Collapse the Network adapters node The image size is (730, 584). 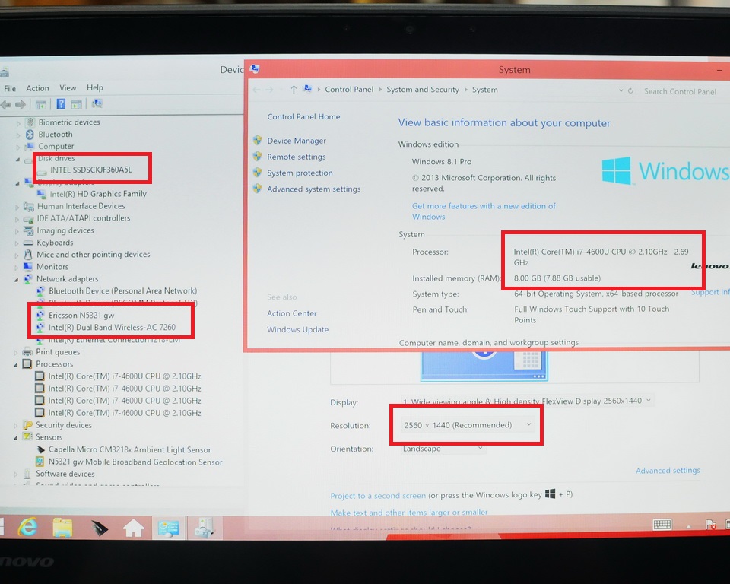tap(16, 279)
